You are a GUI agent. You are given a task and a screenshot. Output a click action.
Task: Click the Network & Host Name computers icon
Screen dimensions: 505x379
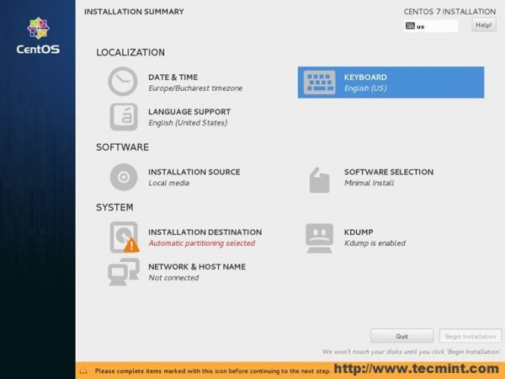pos(124,272)
